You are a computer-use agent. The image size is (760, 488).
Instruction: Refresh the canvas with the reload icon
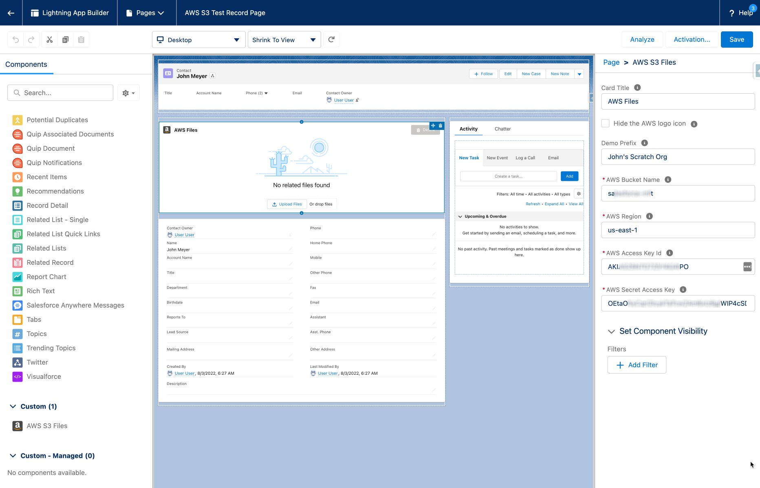pyautogui.click(x=332, y=40)
